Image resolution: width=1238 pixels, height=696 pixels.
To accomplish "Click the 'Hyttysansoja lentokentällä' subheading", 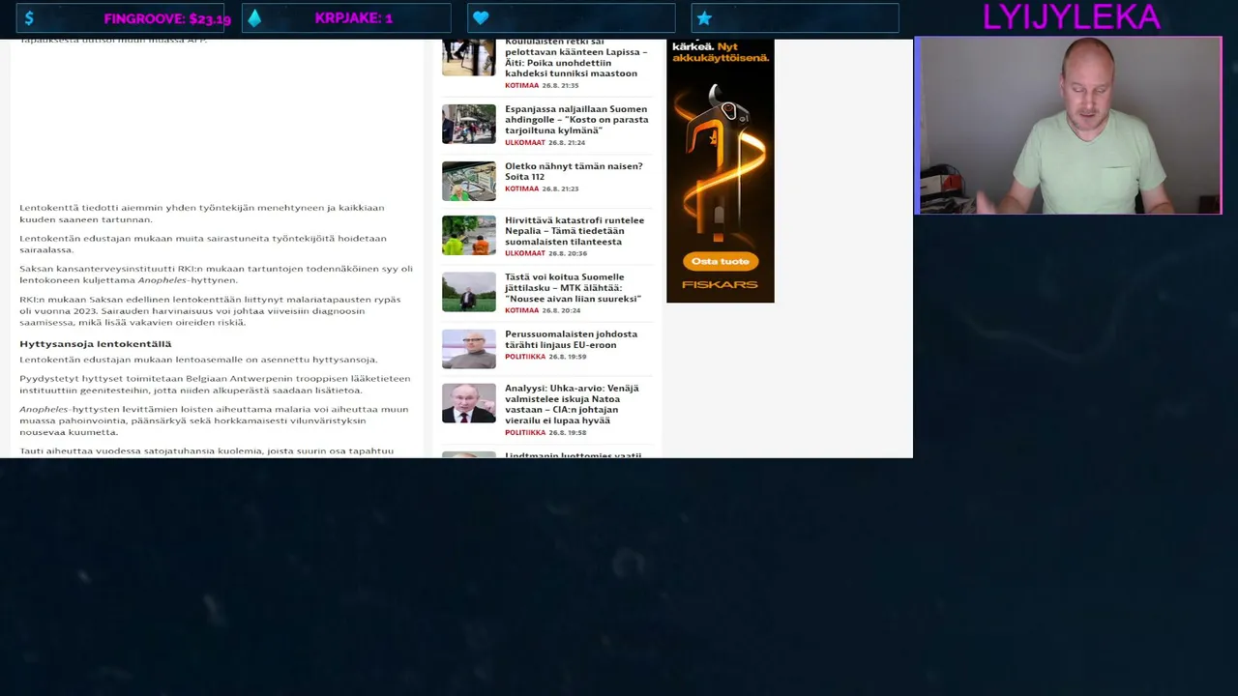I will coord(96,344).
